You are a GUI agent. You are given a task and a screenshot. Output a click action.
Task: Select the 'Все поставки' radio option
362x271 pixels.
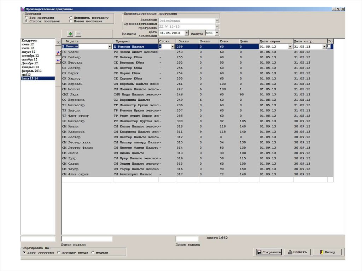(27, 17)
